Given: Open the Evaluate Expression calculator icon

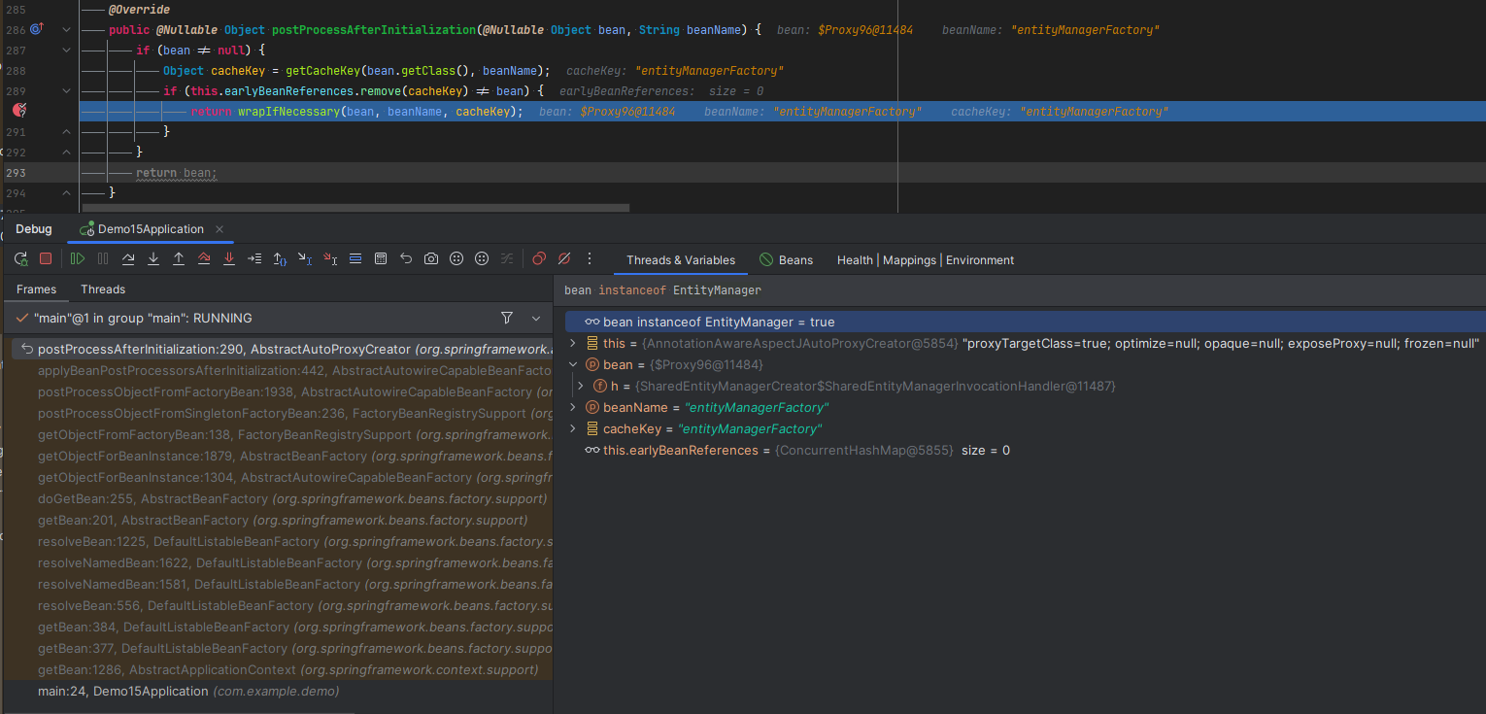Looking at the screenshot, I should tap(381, 258).
